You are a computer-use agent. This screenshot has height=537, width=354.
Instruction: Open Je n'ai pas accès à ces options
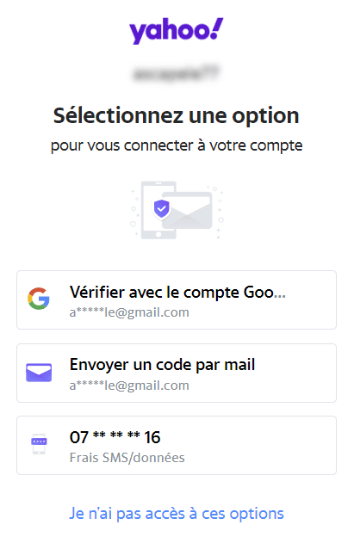(177, 514)
